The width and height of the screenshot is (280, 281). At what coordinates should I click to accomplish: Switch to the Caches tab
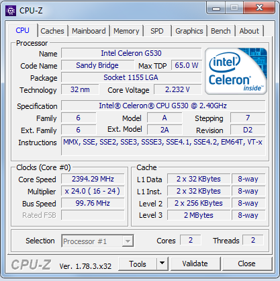[x=52, y=31]
